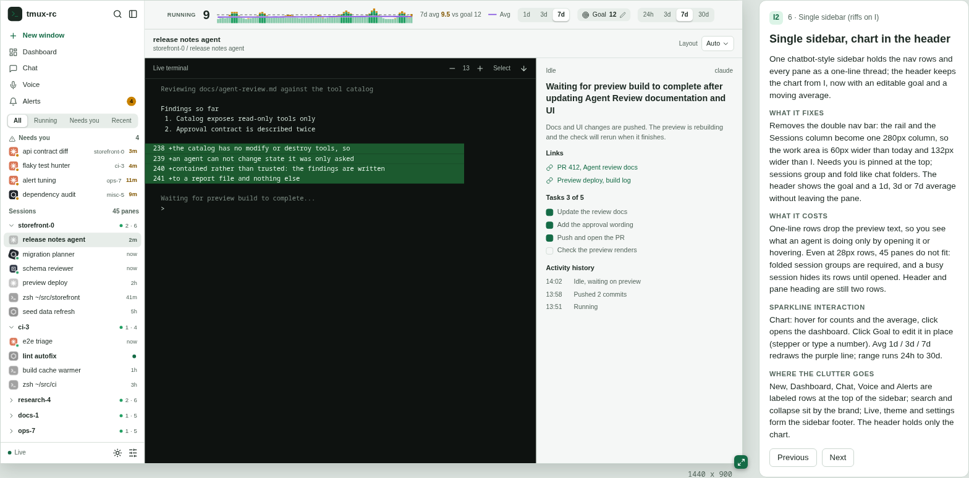Image resolution: width=969 pixels, height=478 pixels.
Task: Jump to terminal bottom with down arrow
Action: tap(523, 68)
